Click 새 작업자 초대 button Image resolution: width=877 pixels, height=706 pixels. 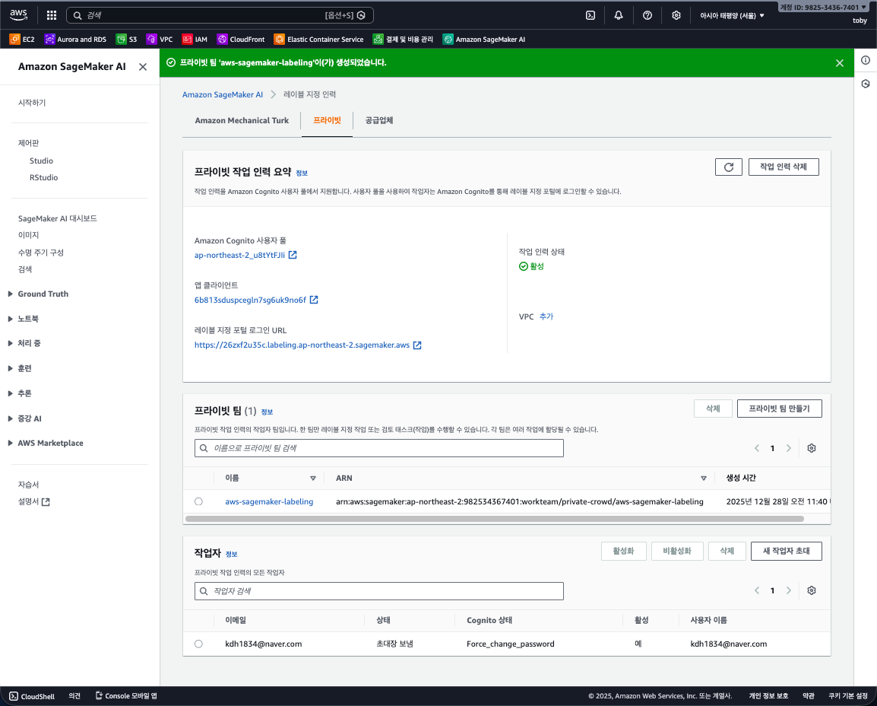786,551
